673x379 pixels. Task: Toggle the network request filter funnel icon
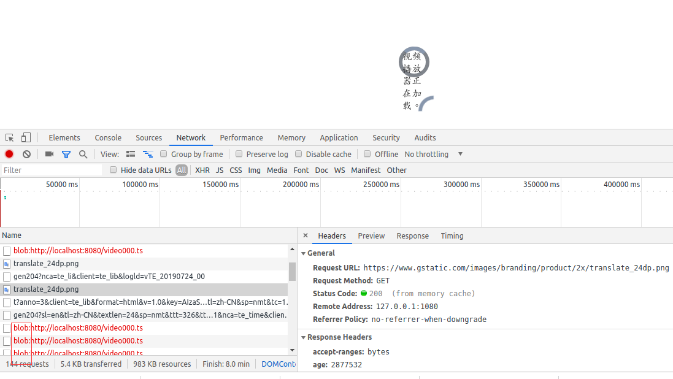coord(66,154)
